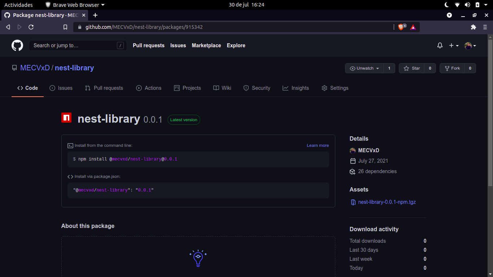
Task: Switch to the Insights tab
Action: (296, 88)
